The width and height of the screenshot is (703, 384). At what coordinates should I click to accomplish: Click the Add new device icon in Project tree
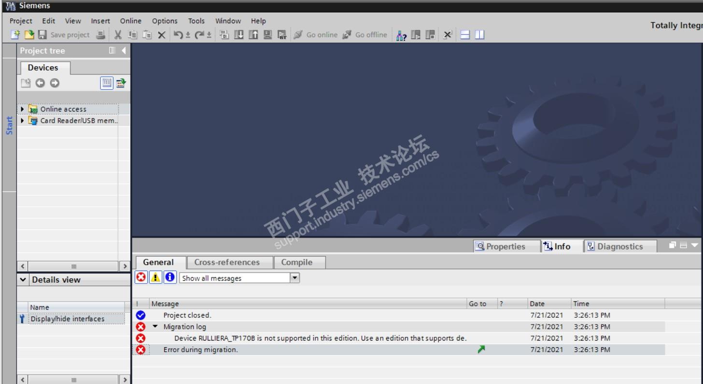[x=26, y=83]
